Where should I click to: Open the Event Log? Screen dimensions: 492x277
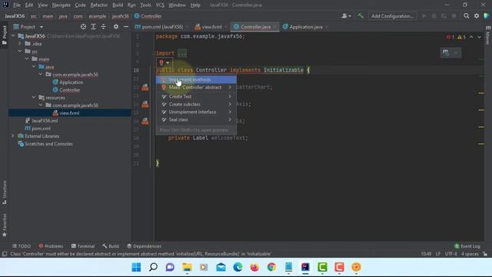point(467,246)
